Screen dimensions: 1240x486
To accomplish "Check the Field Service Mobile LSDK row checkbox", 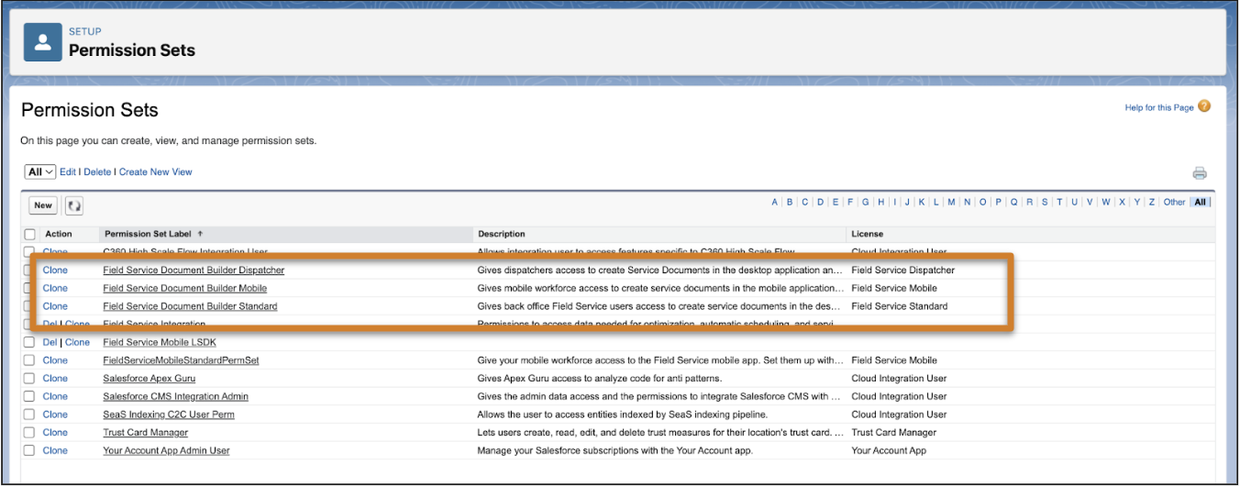I will coord(30,342).
